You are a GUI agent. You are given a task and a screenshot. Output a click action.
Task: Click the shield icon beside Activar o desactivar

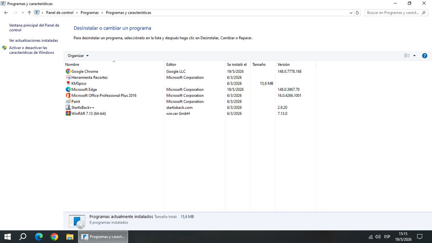[4, 48]
